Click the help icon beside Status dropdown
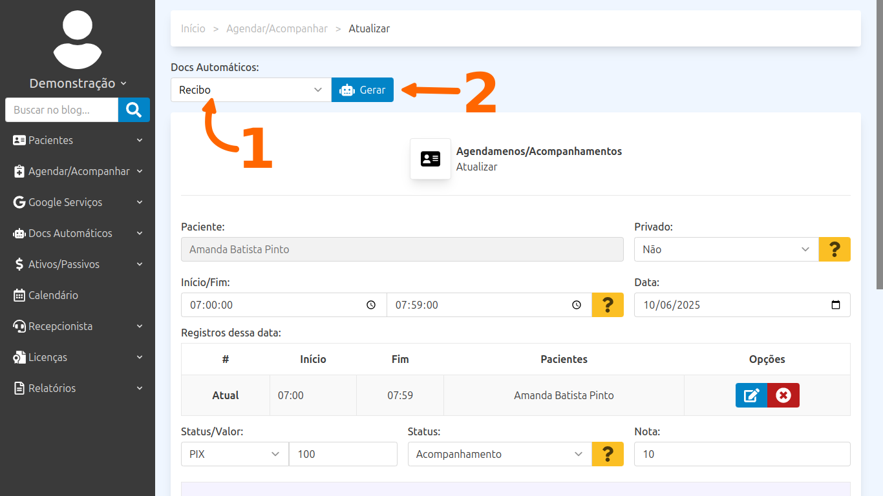This screenshot has width=883, height=496. (608, 454)
